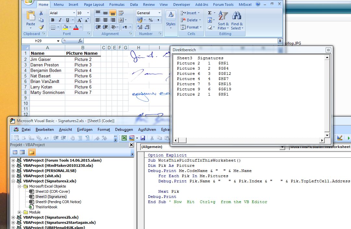Click the Insert Function fx icon
The width and height of the screenshot is (351, 229).
[x=80, y=41]
